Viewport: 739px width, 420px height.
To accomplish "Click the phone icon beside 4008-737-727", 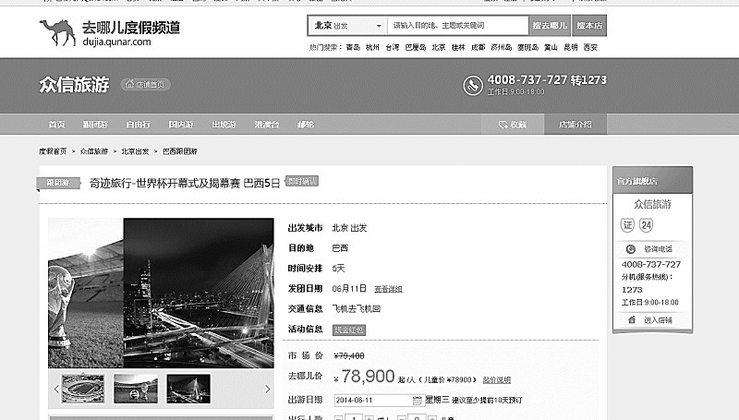I will click(473, 85).
